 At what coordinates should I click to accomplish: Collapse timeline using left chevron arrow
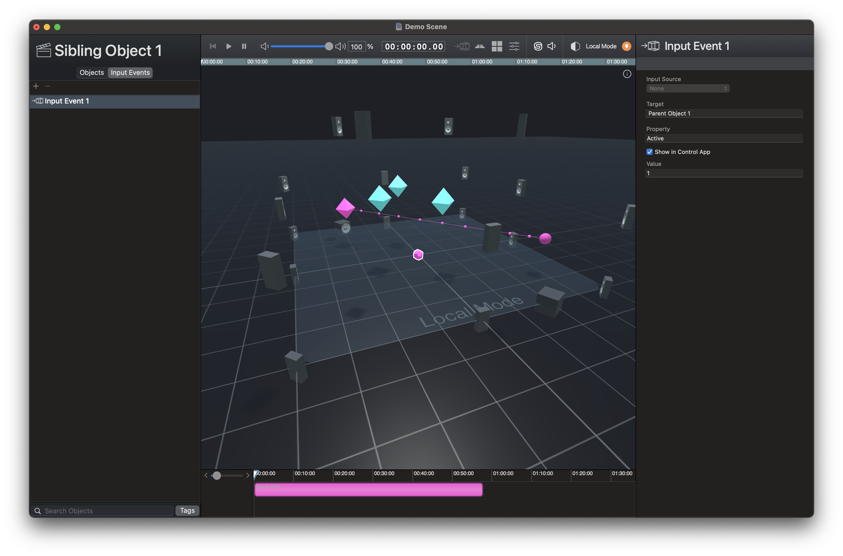[x=206, y=475]
